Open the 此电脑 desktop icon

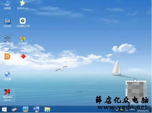click(7, 5)
